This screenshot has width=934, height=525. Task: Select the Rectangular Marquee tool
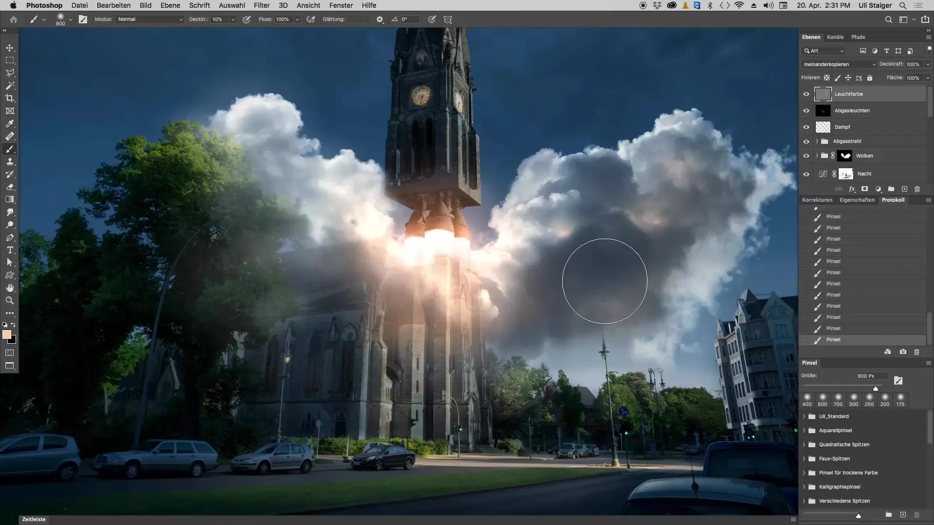click(x=10, y=60)
